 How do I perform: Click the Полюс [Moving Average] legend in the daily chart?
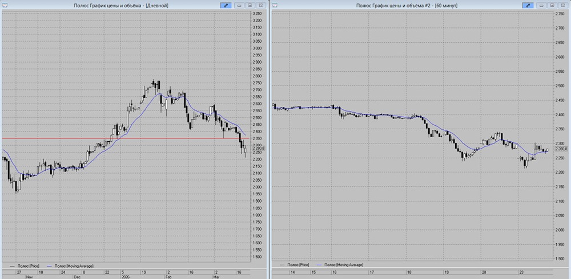70,266
